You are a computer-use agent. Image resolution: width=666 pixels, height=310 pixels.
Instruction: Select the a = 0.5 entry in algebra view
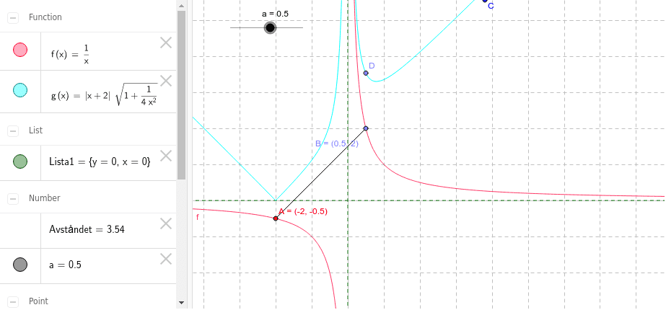[x=66, y=265]
